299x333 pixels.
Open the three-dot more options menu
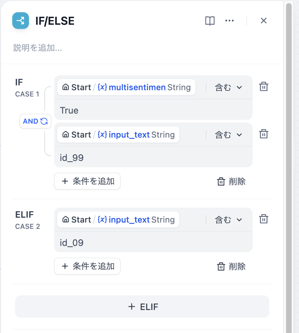click(229, 21)
